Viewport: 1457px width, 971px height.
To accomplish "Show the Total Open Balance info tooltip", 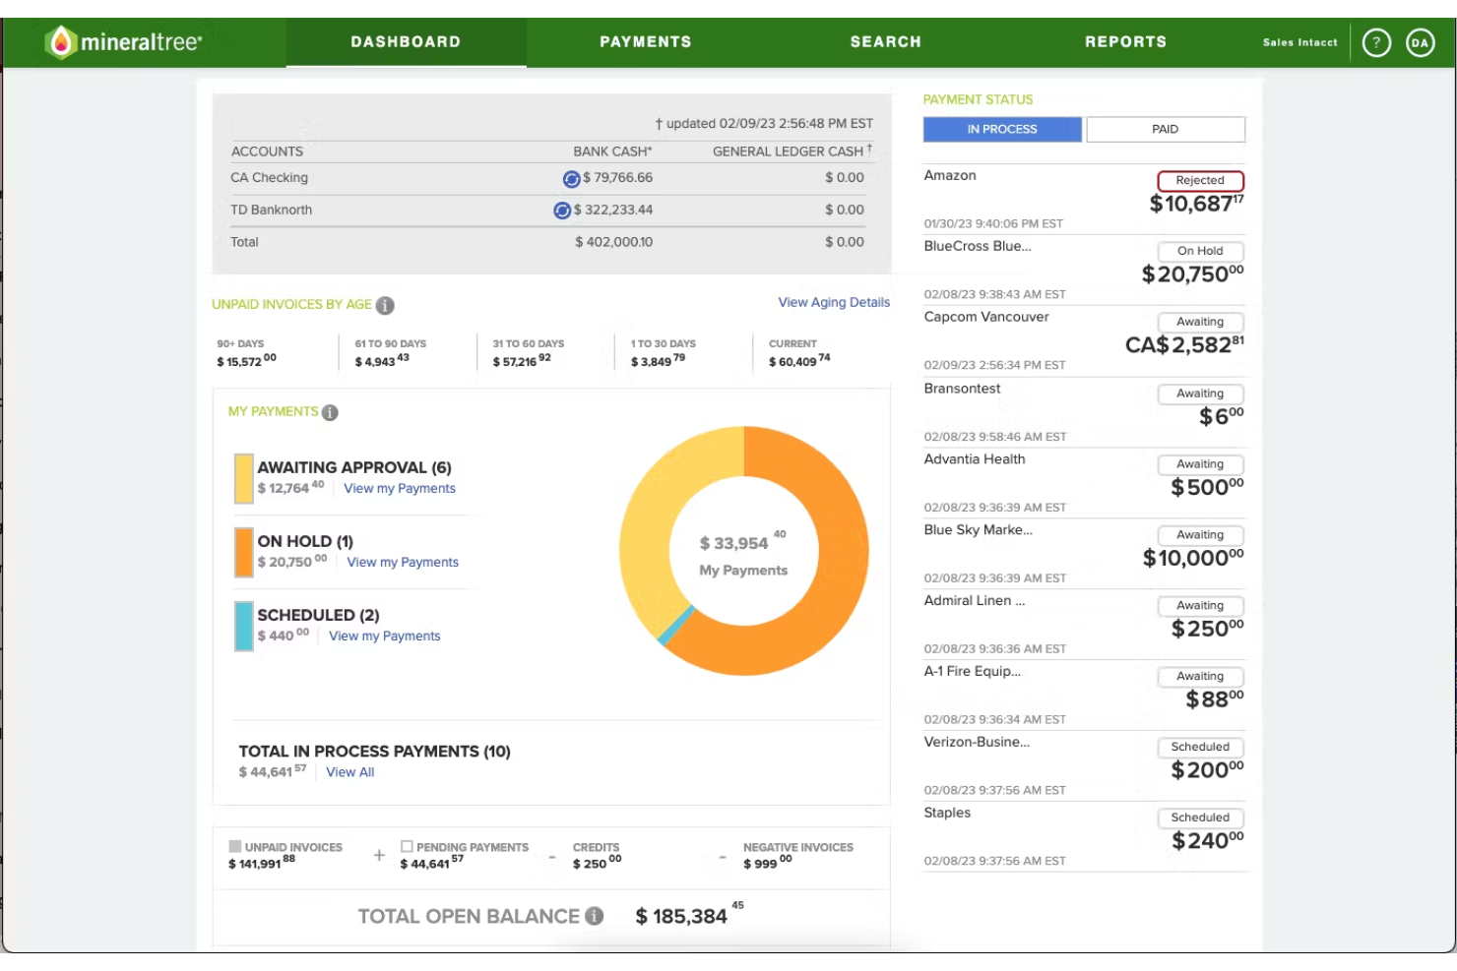I will coord(594,916).
